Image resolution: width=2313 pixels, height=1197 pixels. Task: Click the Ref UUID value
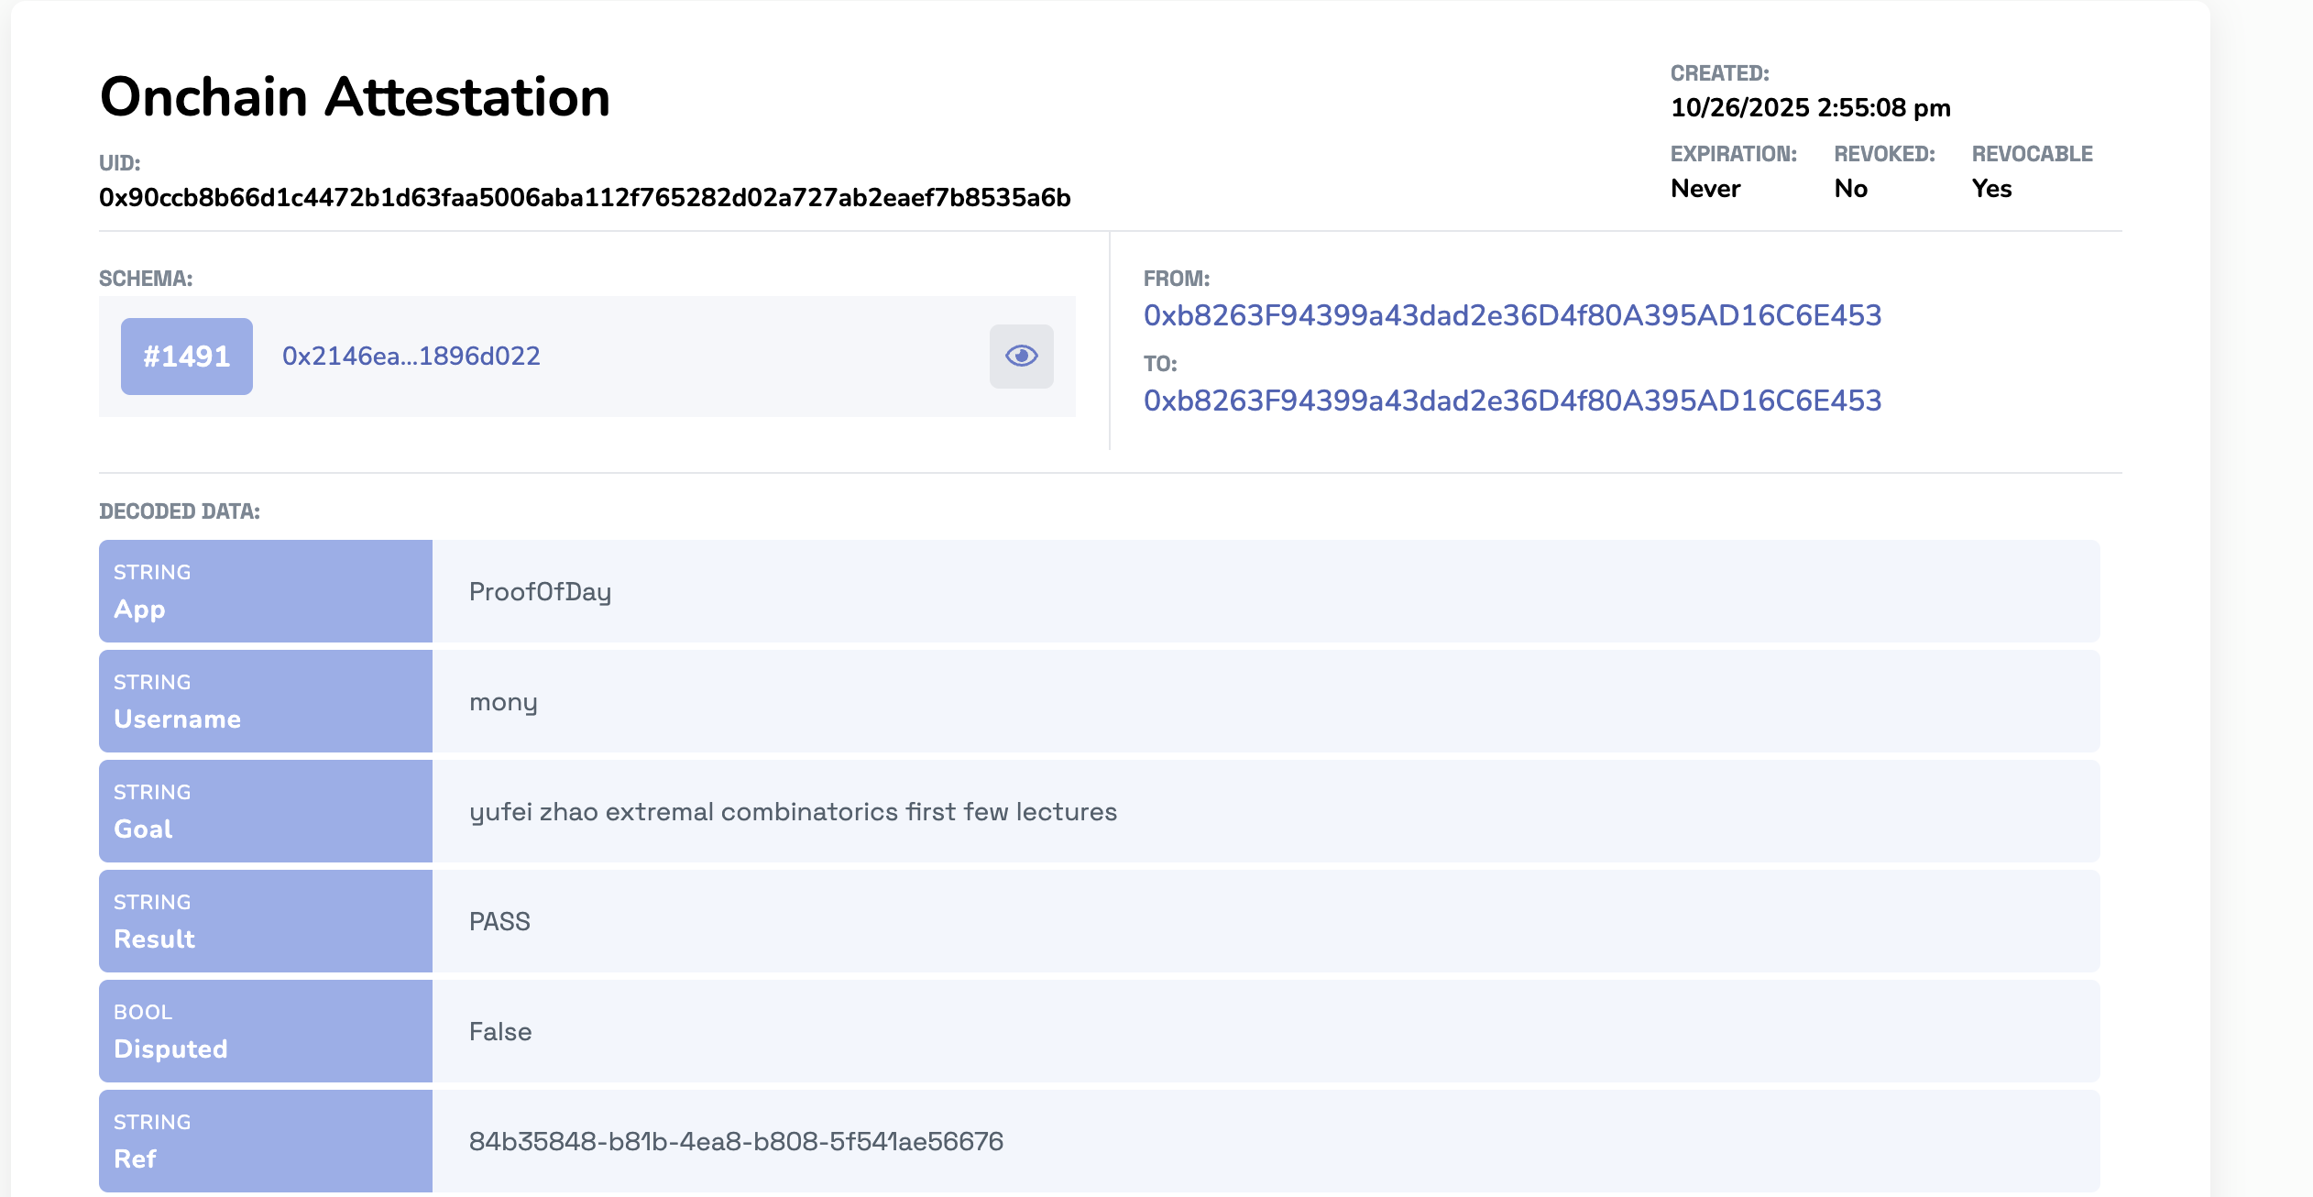pos(736,1142)
